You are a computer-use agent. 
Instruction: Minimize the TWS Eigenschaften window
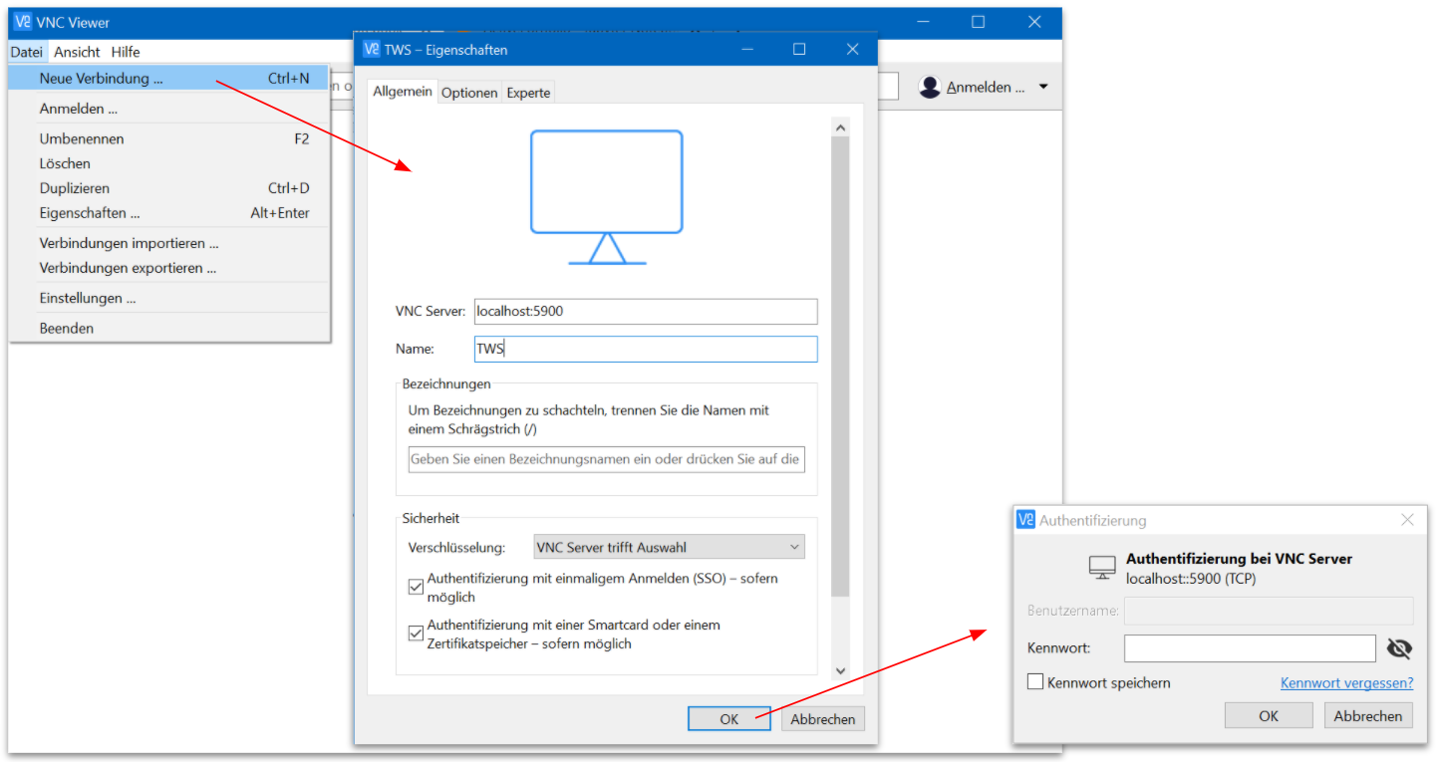745,49
